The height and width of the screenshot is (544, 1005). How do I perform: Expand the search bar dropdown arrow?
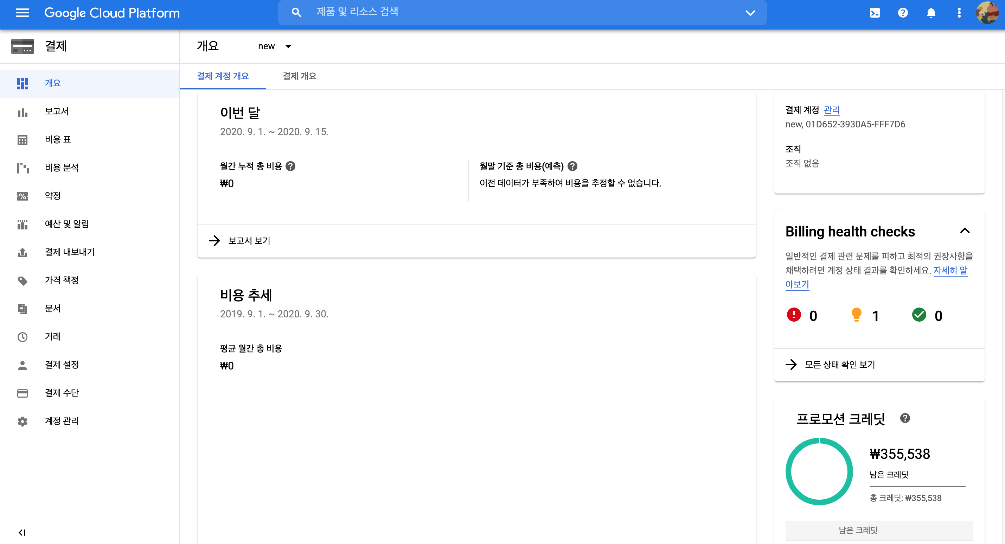tap(750, 13)
